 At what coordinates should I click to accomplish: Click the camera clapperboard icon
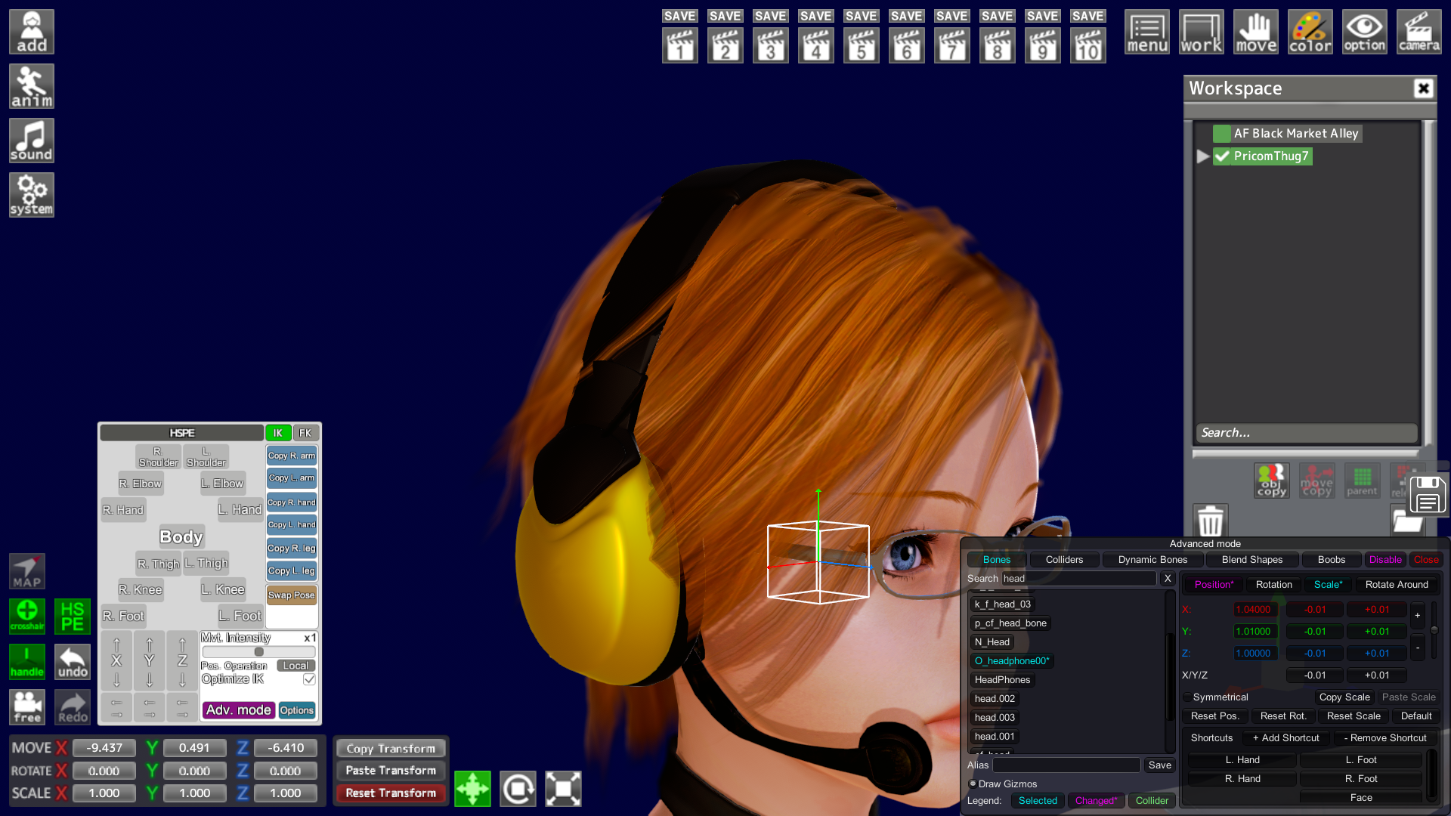1419,32
